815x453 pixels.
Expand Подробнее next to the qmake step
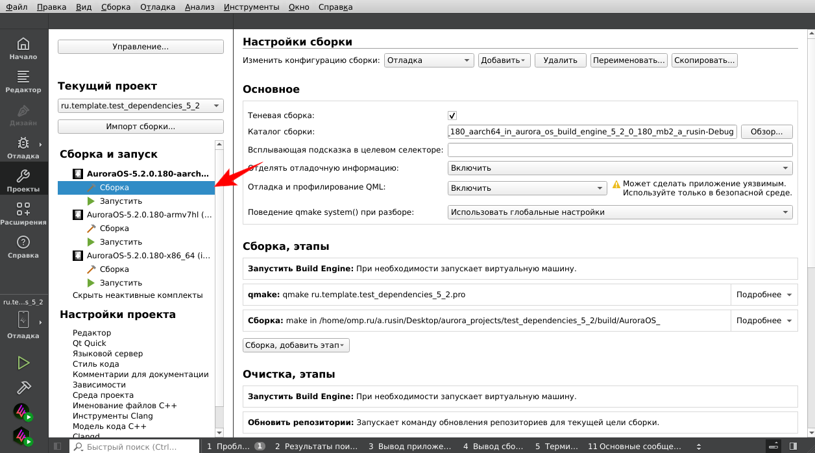[x=764, y=294]
